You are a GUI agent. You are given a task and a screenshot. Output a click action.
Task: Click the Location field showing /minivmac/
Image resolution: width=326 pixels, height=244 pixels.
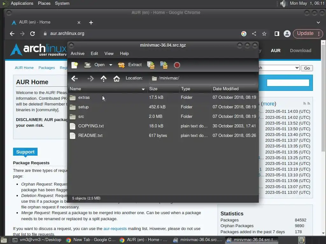(x=203, y=78)
